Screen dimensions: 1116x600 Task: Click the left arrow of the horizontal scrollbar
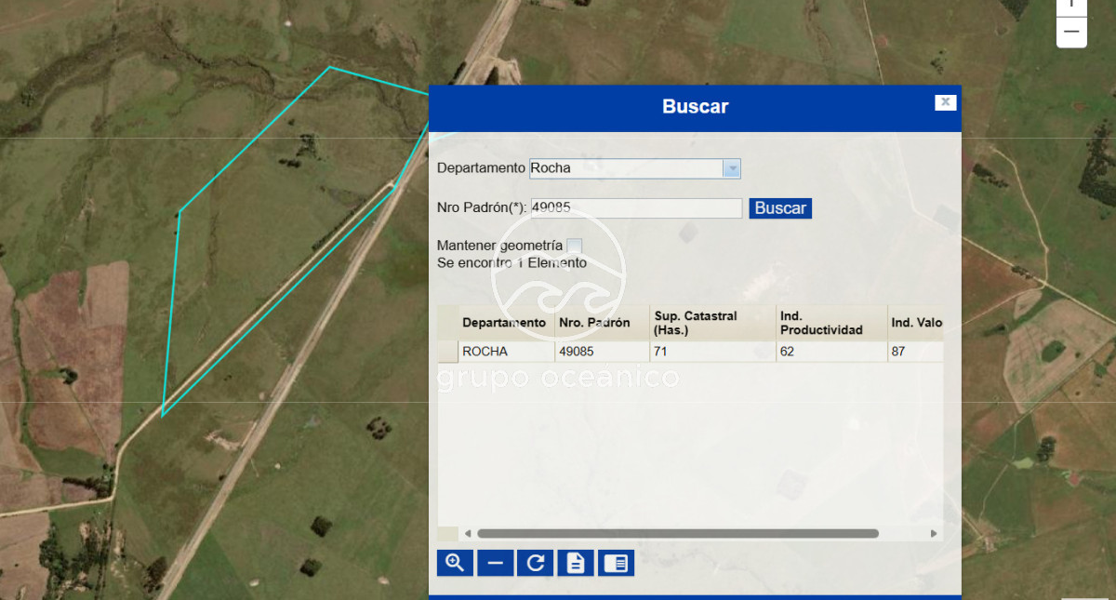(x=470, y=533)
